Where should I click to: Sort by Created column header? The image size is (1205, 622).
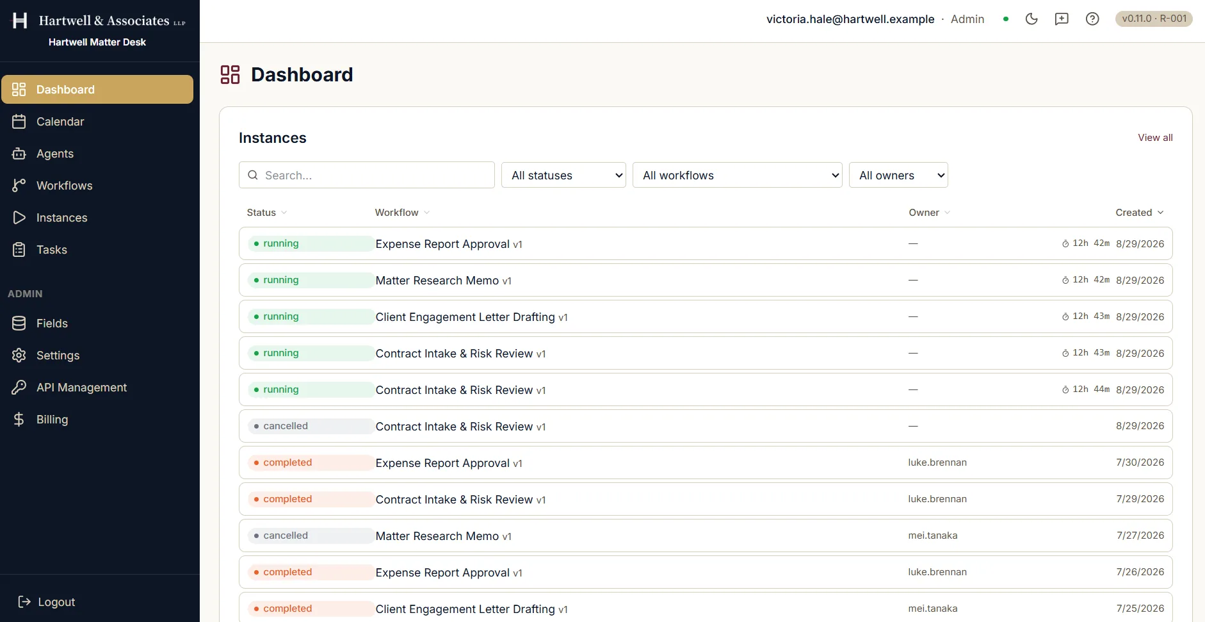pos(1140,213)
